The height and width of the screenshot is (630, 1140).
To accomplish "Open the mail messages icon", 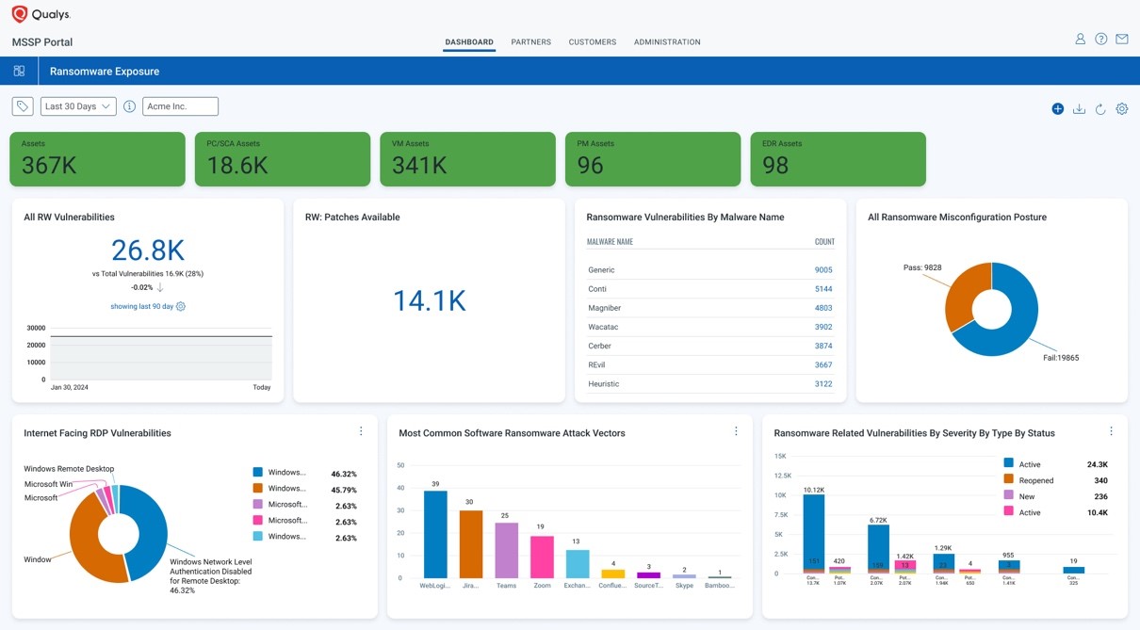I will click(x=1122, y=40).
